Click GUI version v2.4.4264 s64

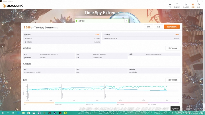coord(97,58)
